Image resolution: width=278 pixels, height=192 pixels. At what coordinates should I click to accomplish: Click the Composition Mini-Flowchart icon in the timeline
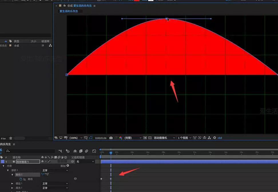pos(60,151)
